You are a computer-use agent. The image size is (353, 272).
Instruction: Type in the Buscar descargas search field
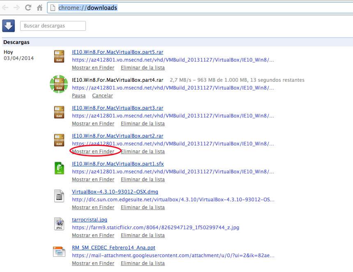(53, 26)
